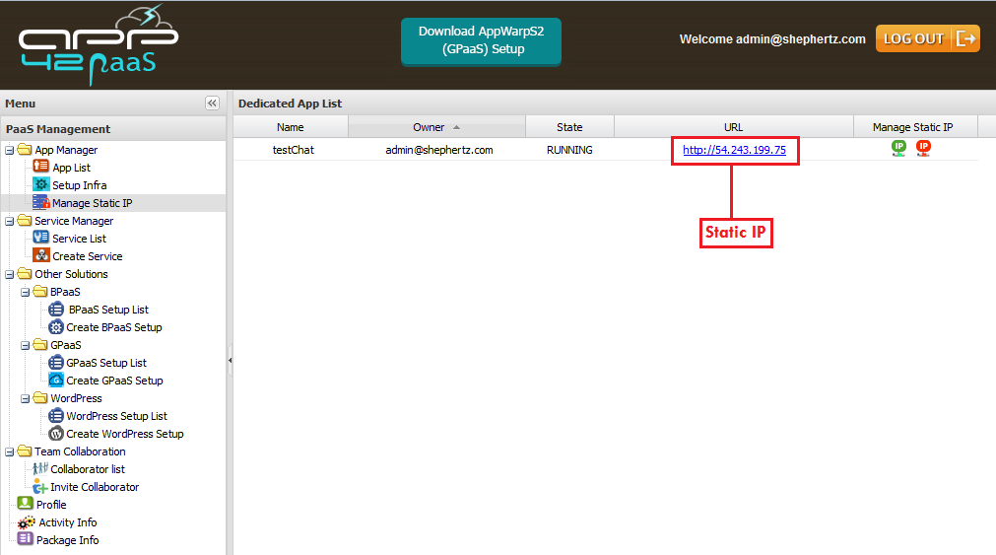Collapse the GPaaS tree node

(26, 346)
